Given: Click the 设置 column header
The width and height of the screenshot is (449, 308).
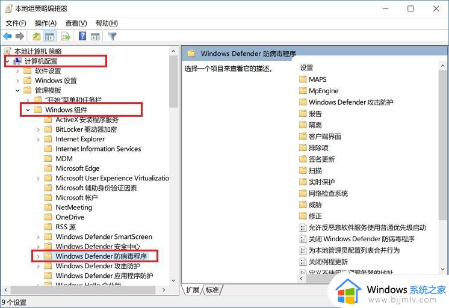Looking at the screenshot, I should pos(306,68).
